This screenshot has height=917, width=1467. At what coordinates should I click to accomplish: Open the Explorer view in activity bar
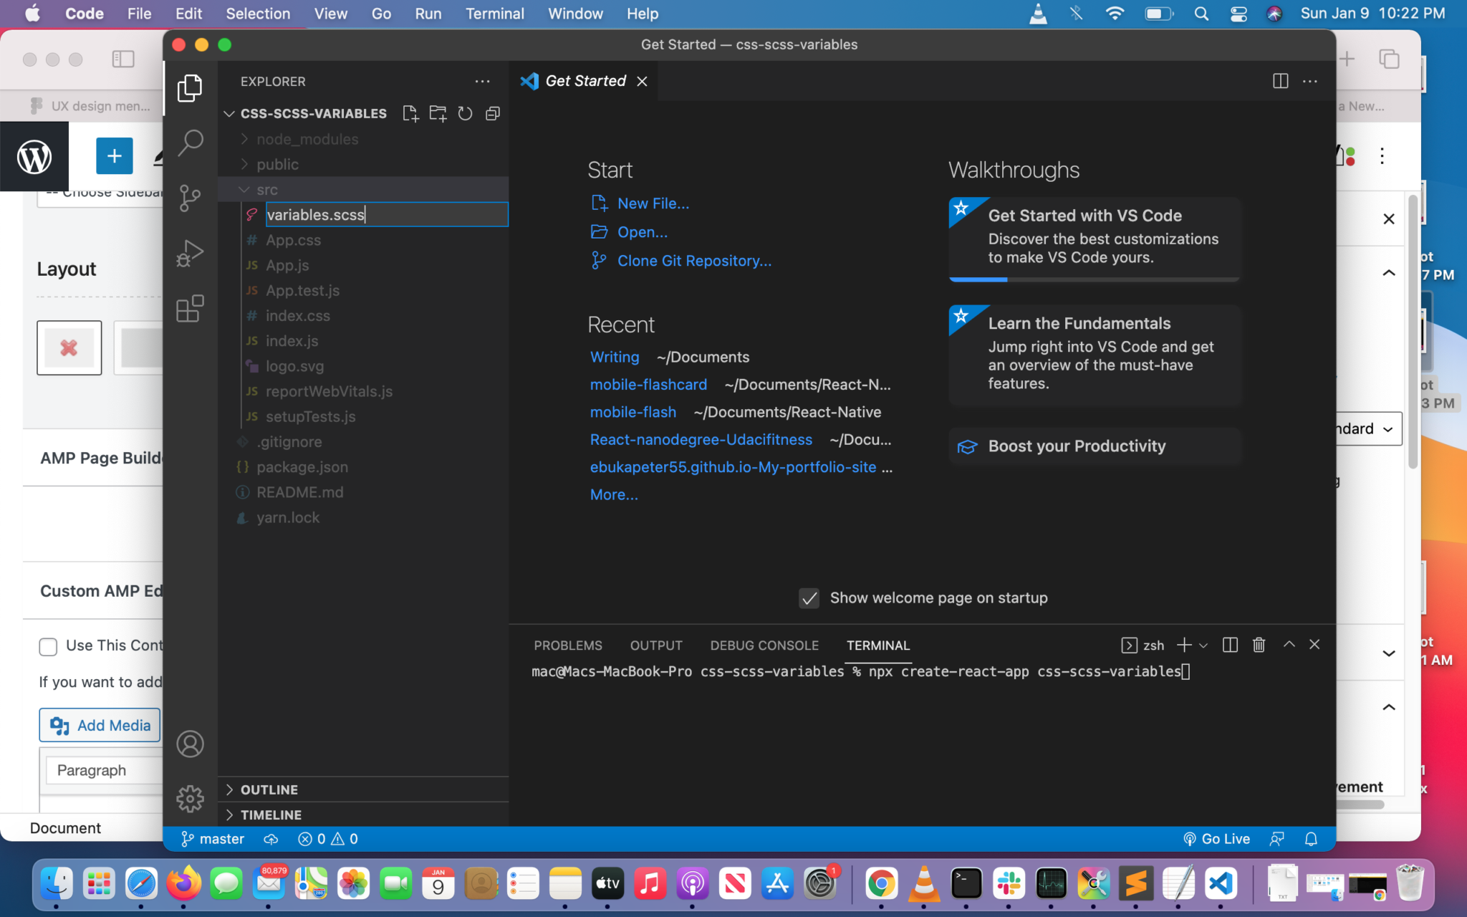[x=190, y=87]
